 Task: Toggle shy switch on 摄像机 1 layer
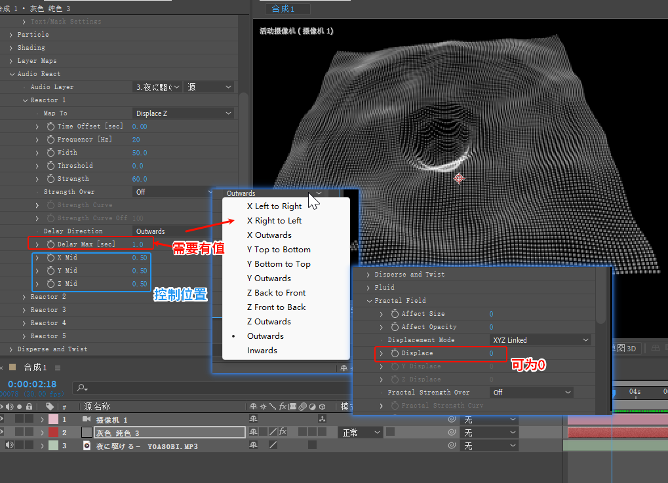pos(254,419)
